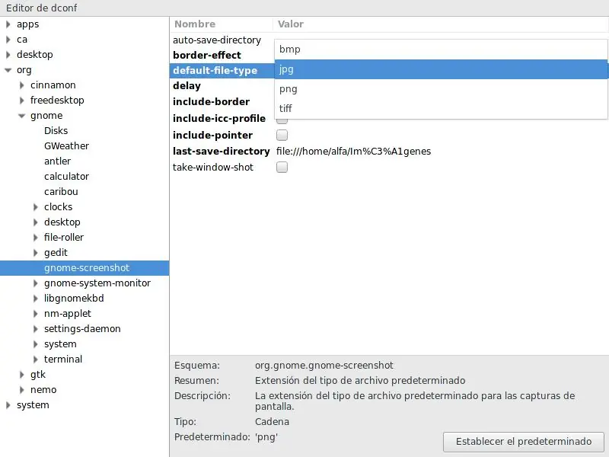
Task: Choose bmp from the file type list
Action: 441,50
